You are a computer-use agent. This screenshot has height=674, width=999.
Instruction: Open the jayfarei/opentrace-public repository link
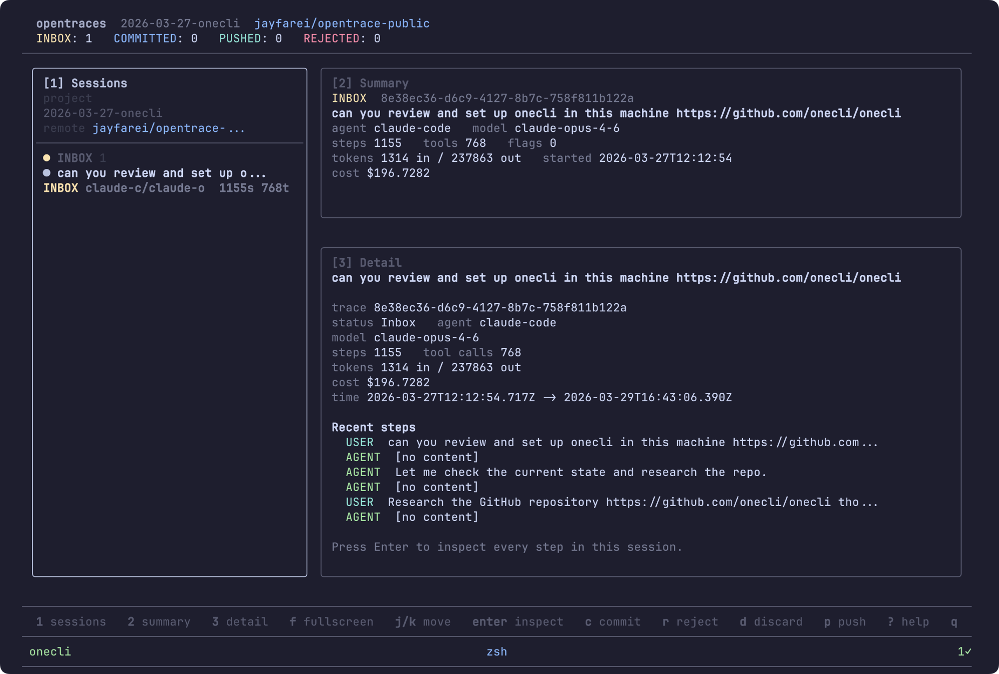[x=342, y=23]
